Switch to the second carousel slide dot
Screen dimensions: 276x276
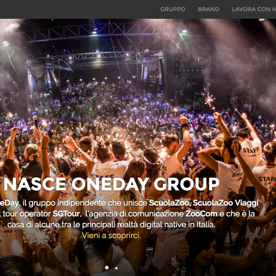pos(116,268)
